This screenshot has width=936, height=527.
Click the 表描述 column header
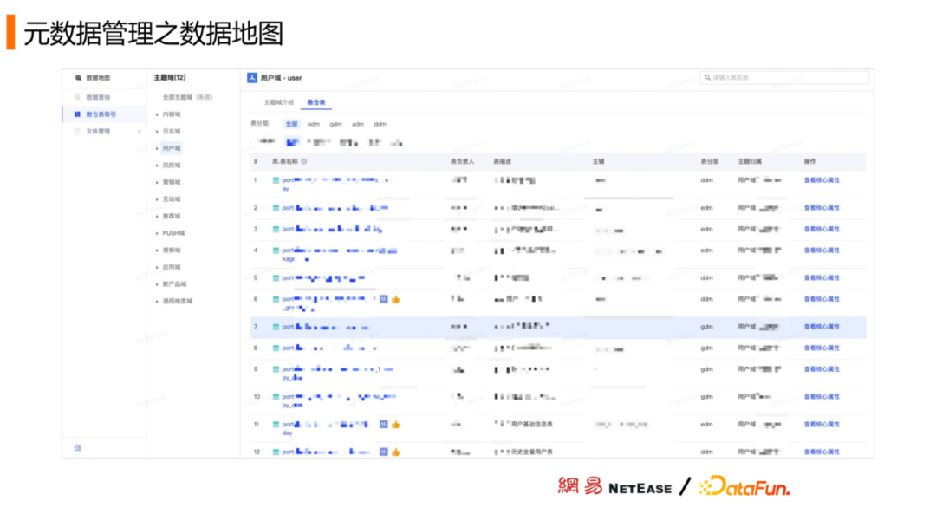502,162
